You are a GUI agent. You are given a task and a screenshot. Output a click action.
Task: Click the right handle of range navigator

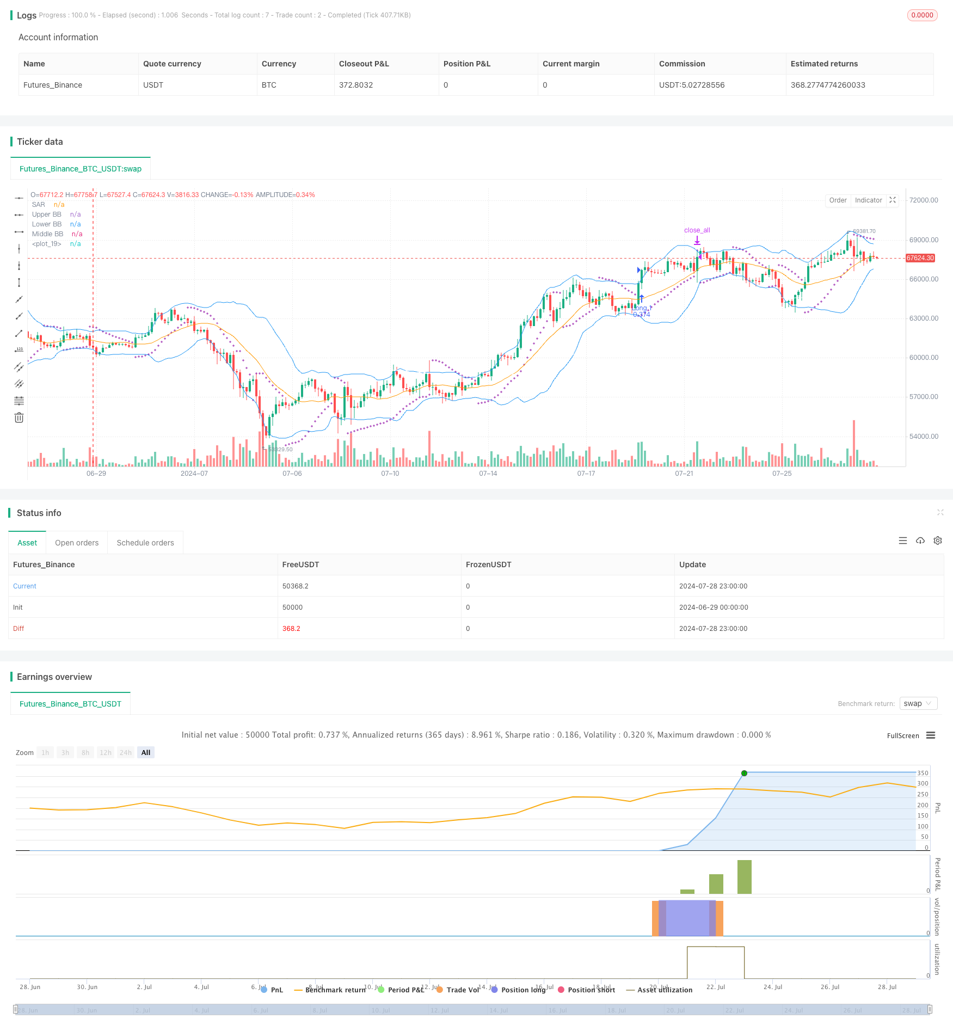[930, 1009]
